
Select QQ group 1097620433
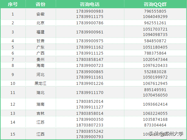click(155, 66)
